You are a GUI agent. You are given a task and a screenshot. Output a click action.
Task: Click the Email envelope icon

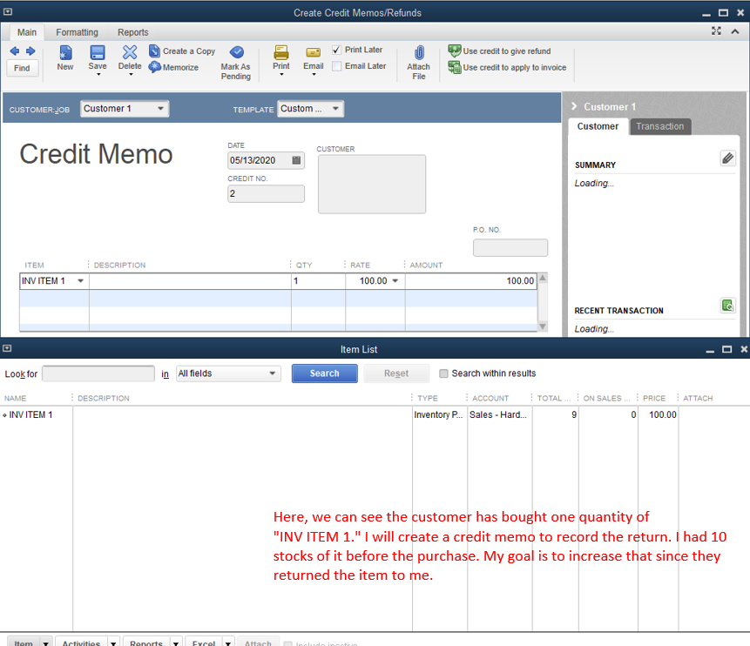(x=314, y=52)
